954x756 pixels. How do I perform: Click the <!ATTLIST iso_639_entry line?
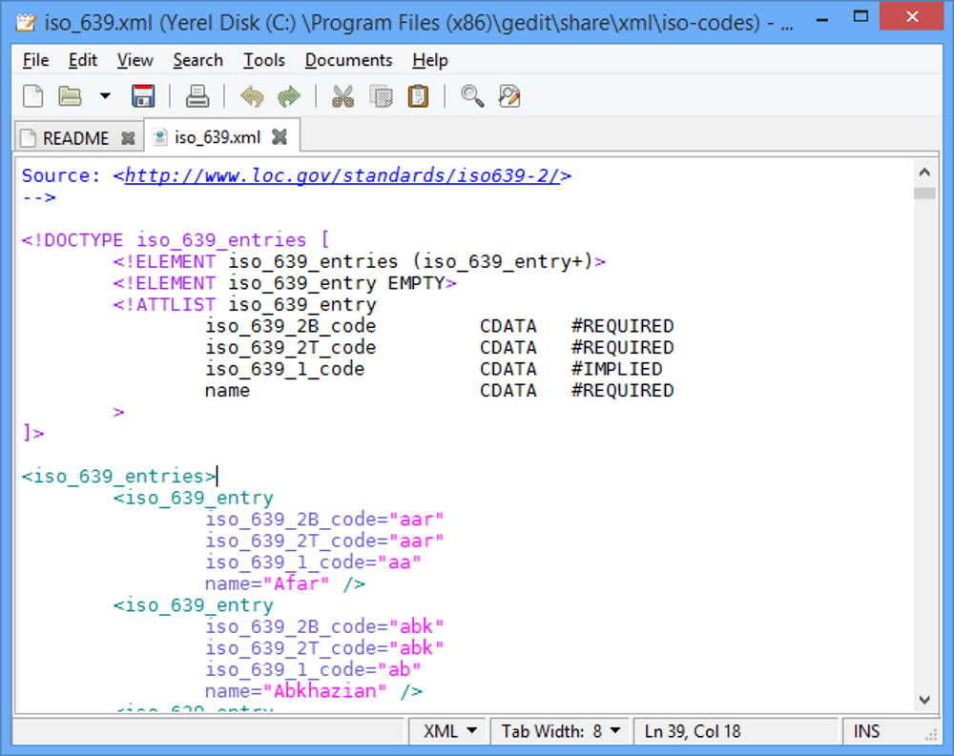[x=244, y=305]
